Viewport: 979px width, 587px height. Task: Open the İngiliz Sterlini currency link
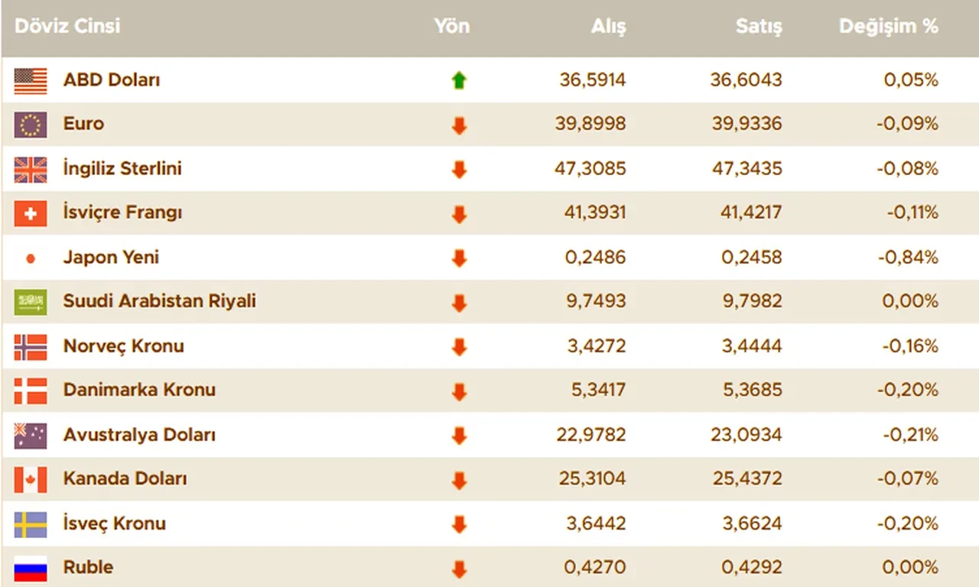coord(122,168)
